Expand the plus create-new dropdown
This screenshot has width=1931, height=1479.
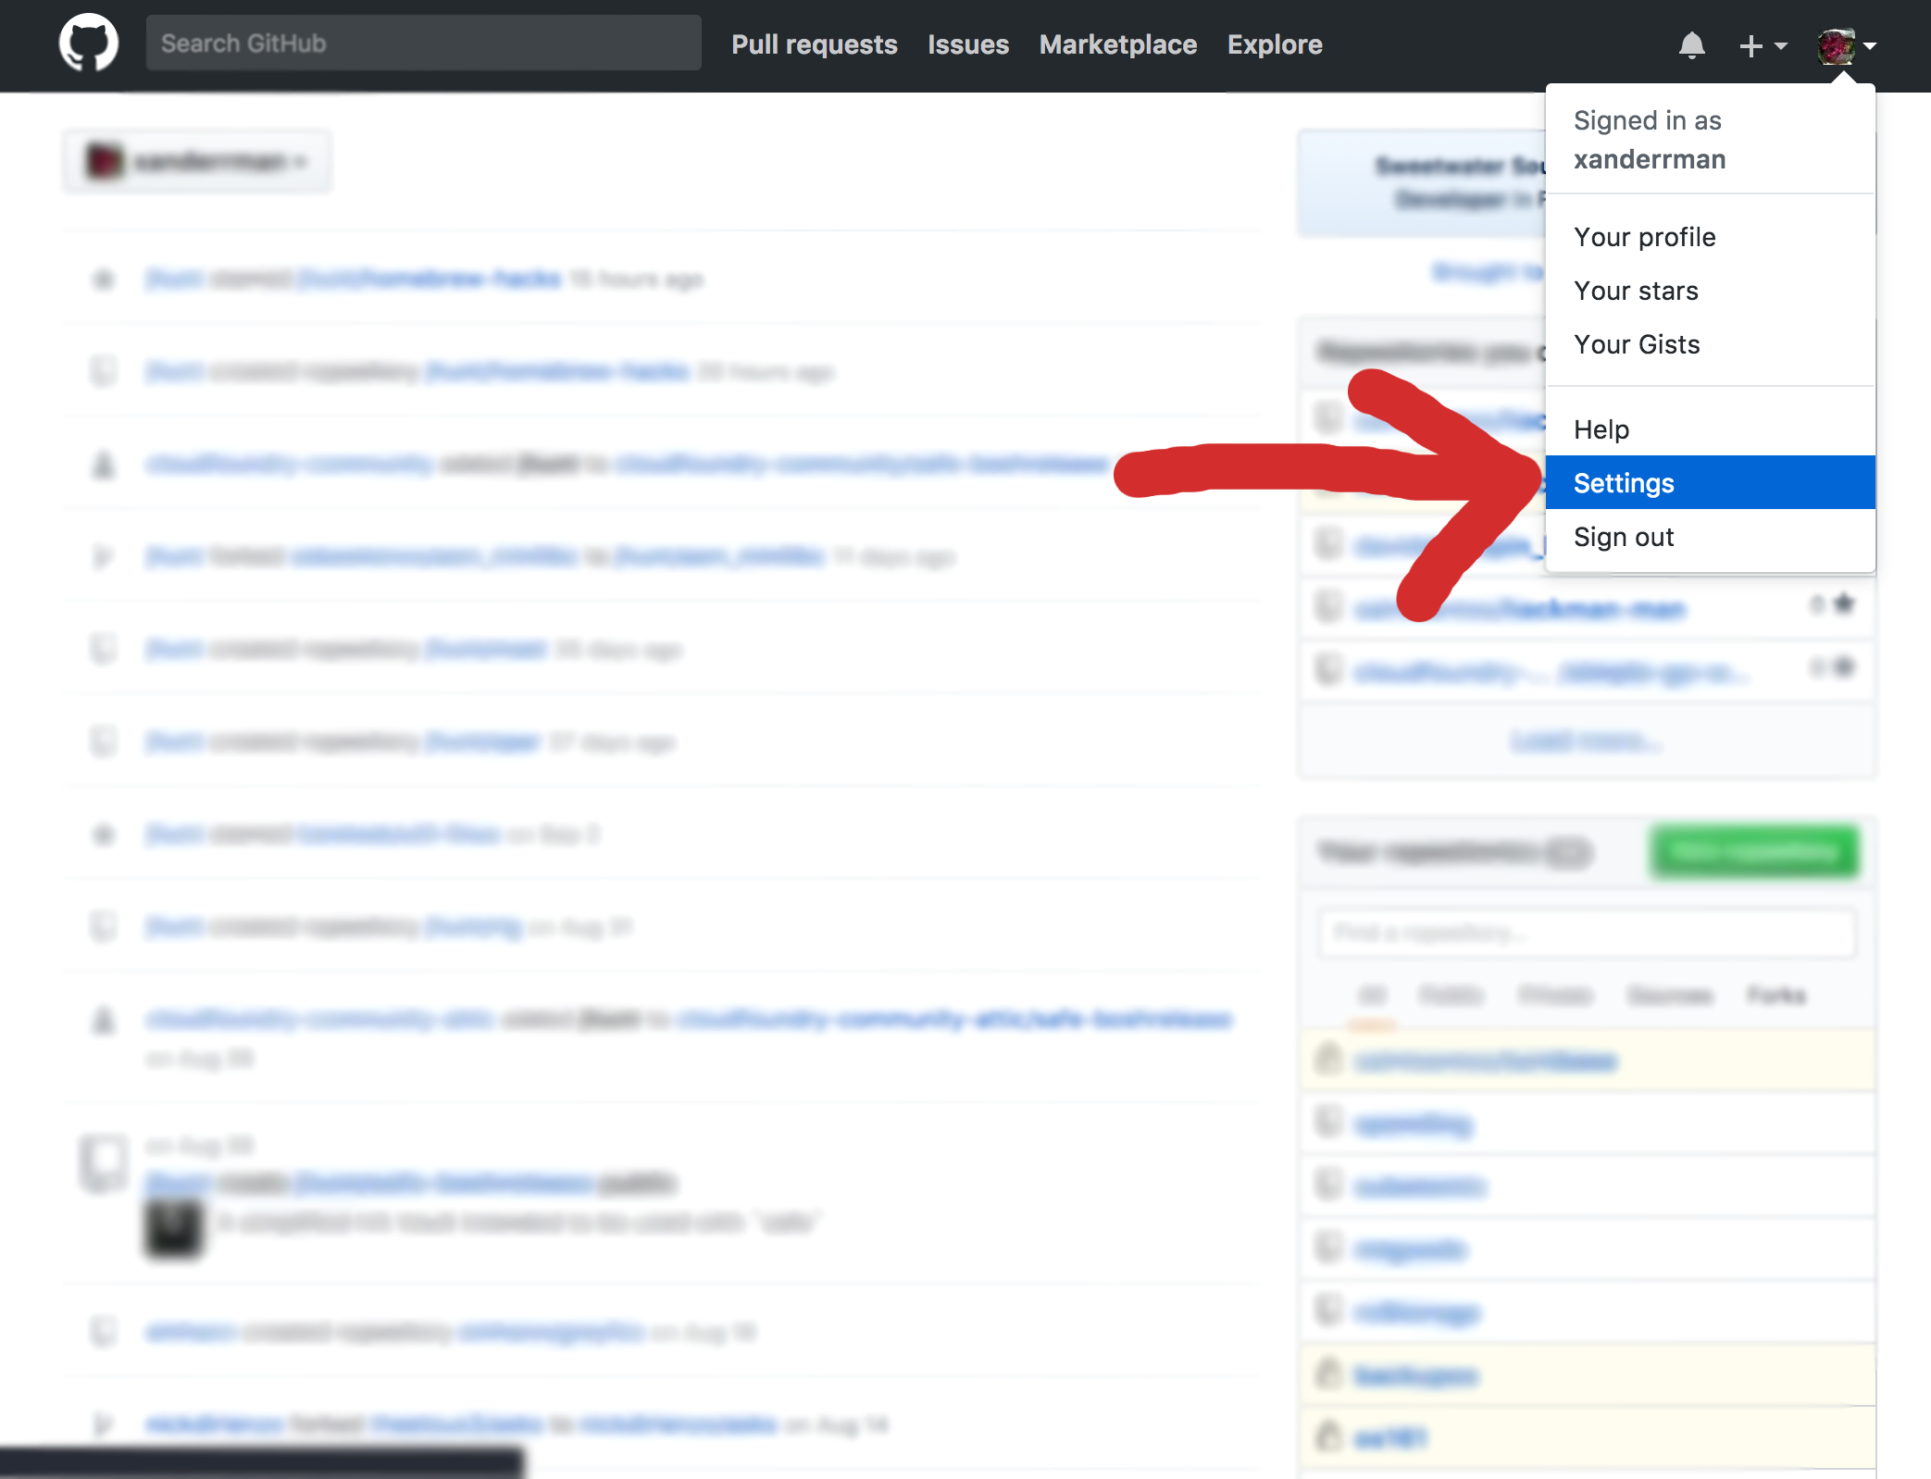coord(1762,45)
